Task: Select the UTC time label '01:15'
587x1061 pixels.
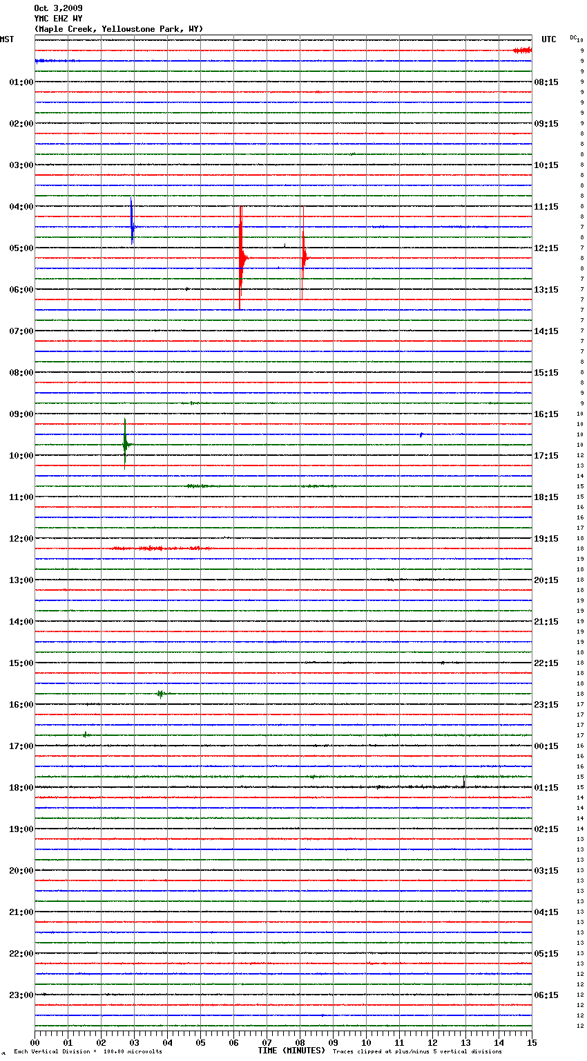Action: (x=546, y=788)
